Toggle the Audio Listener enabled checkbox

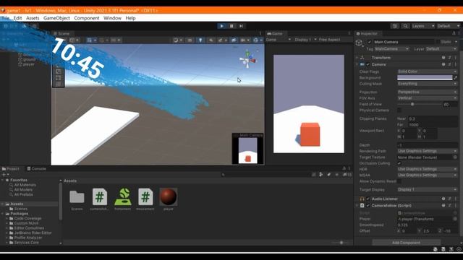[368, 199]
